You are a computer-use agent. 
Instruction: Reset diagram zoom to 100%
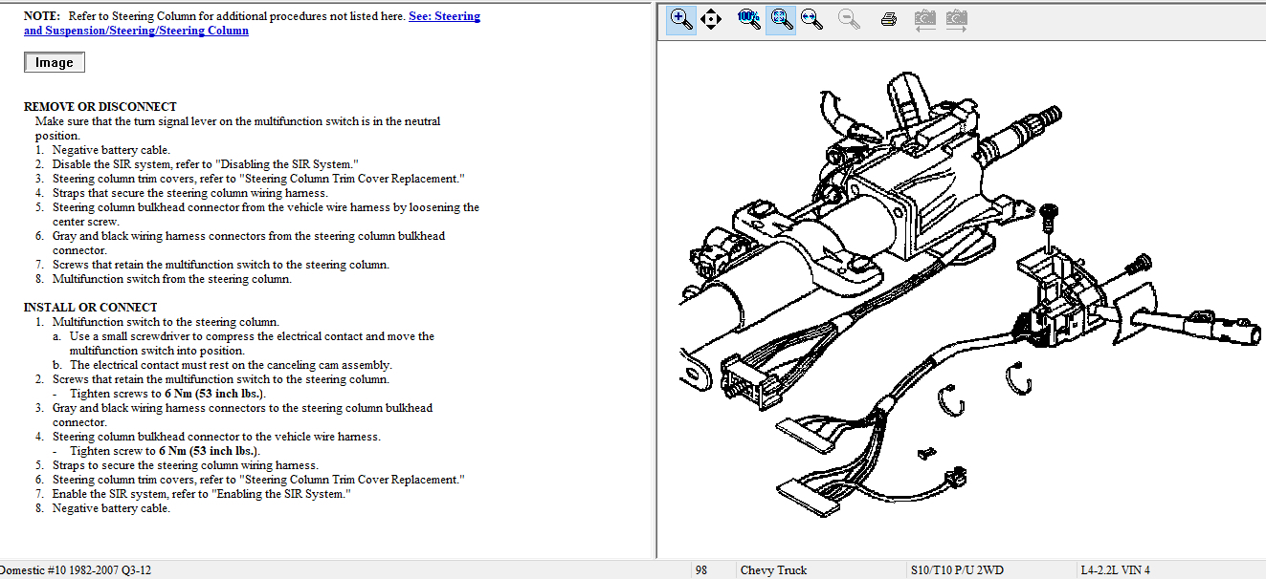[x=749, y=19]
